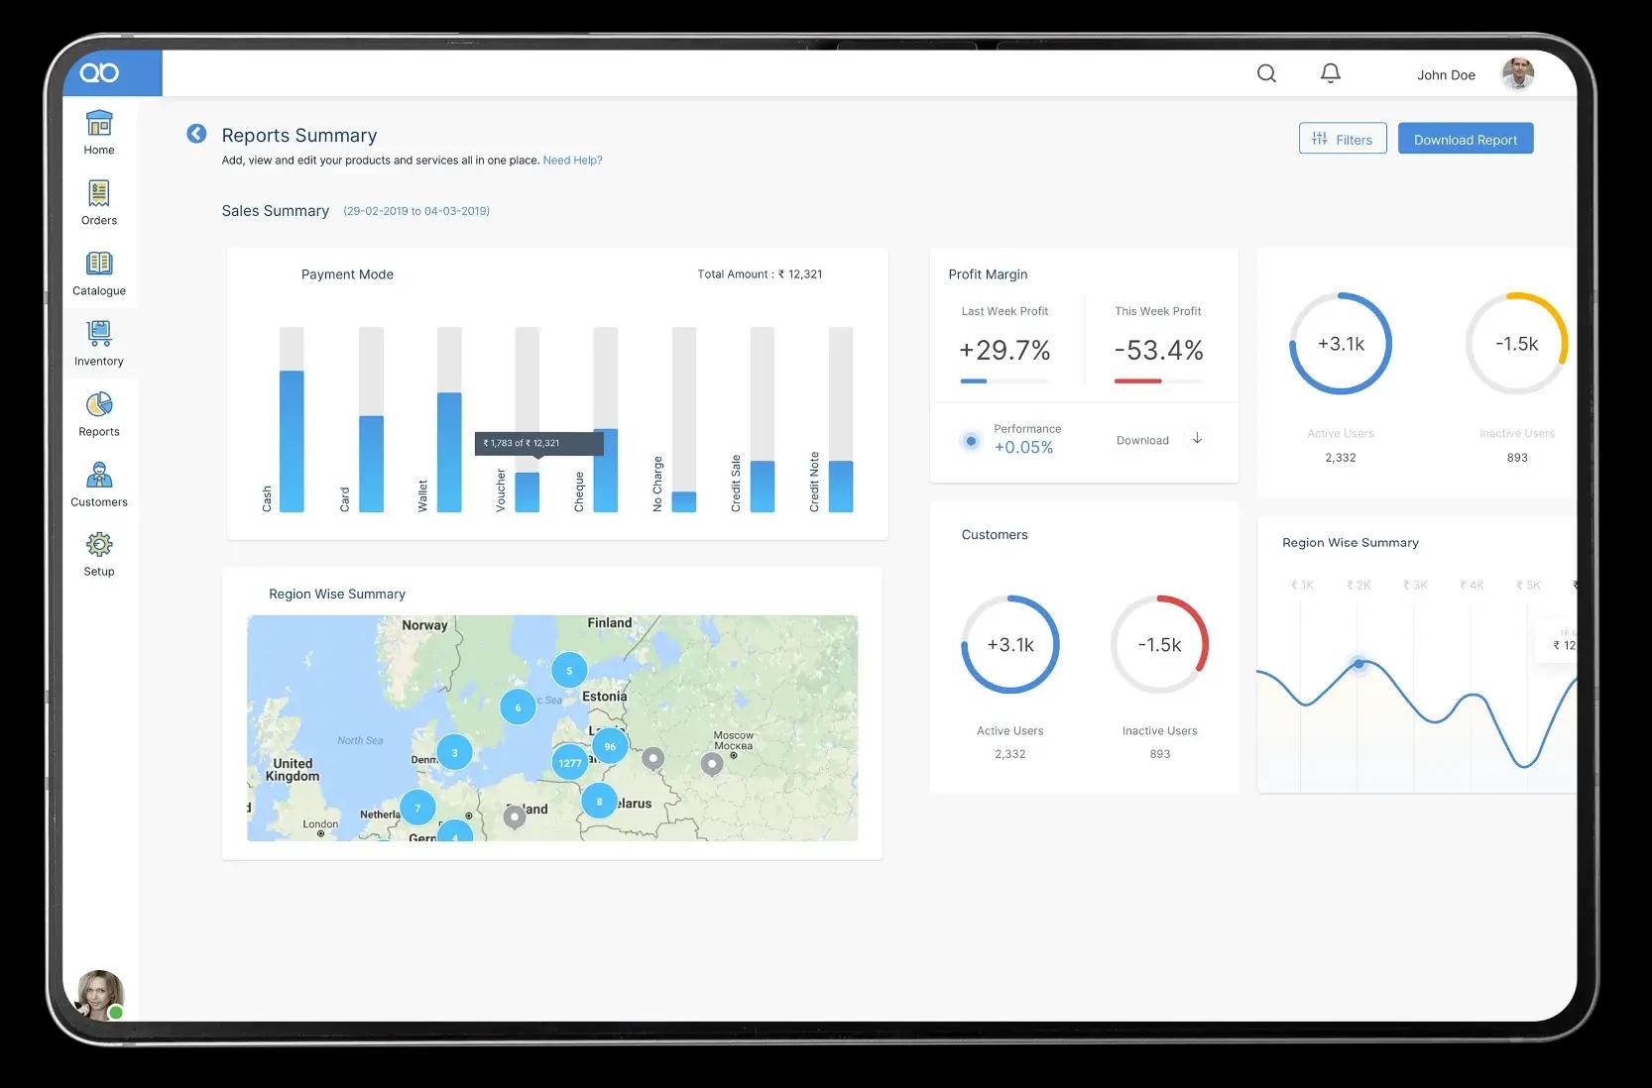Open Reports from the sidebar
1652x1088 pixels.
[99, 413]
